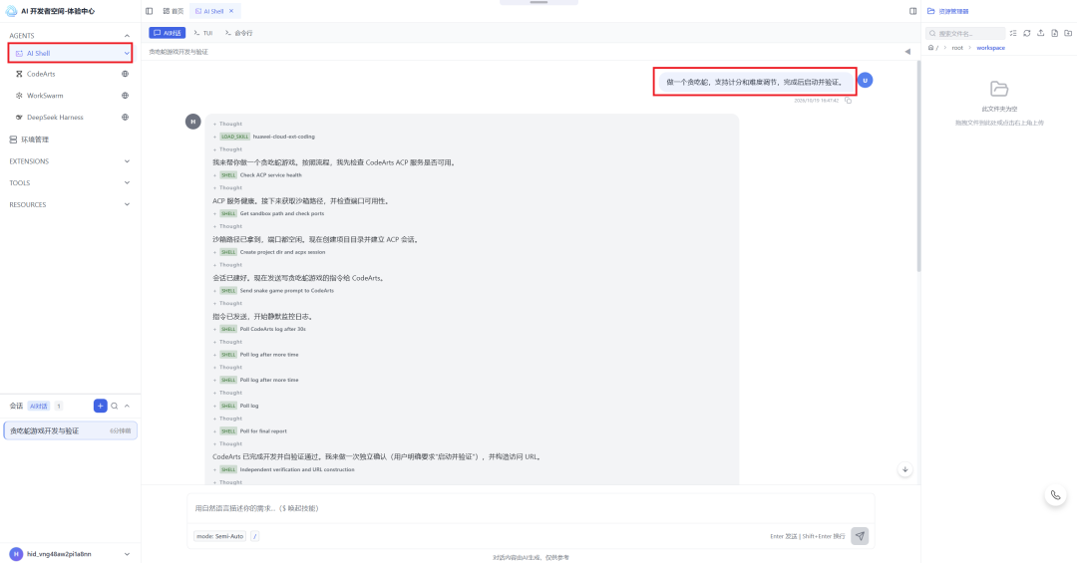Focus the 搜索文件名 search field

[x=965, y=33]
